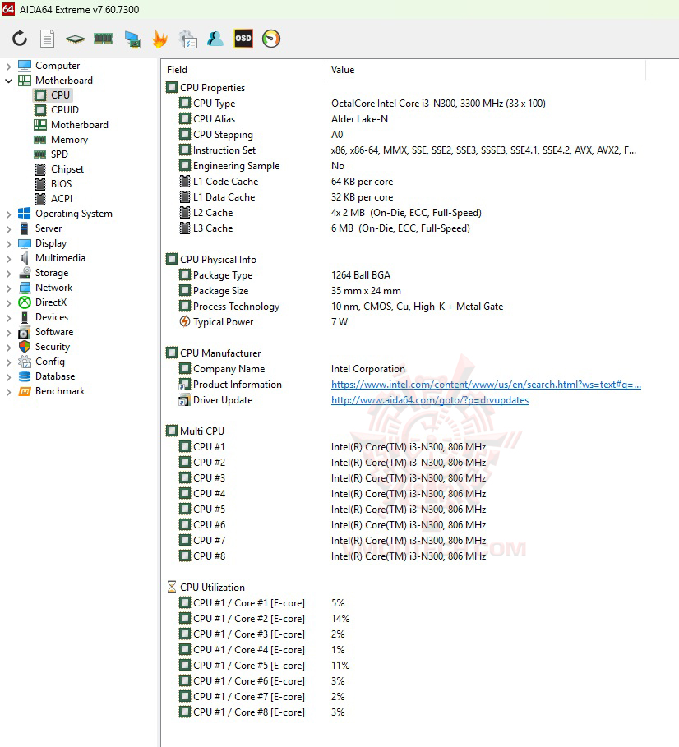Click the Benchmark orange icon
679x747 pixels.
pos(25,391)
